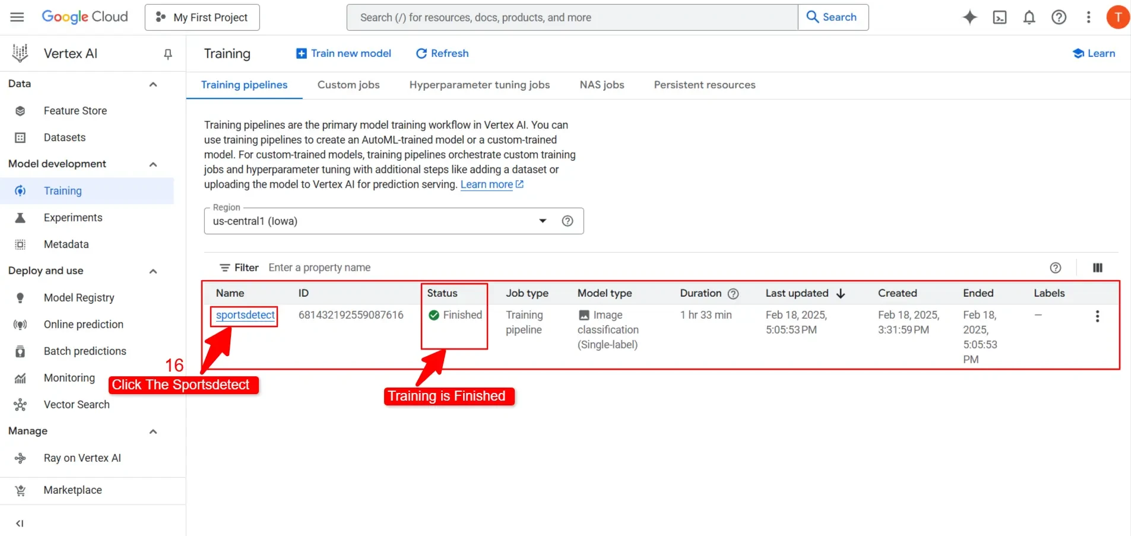The height and width of the screenshot is (536, 1131).
Task: Collapse the Data section
Action: click(153, 84)
